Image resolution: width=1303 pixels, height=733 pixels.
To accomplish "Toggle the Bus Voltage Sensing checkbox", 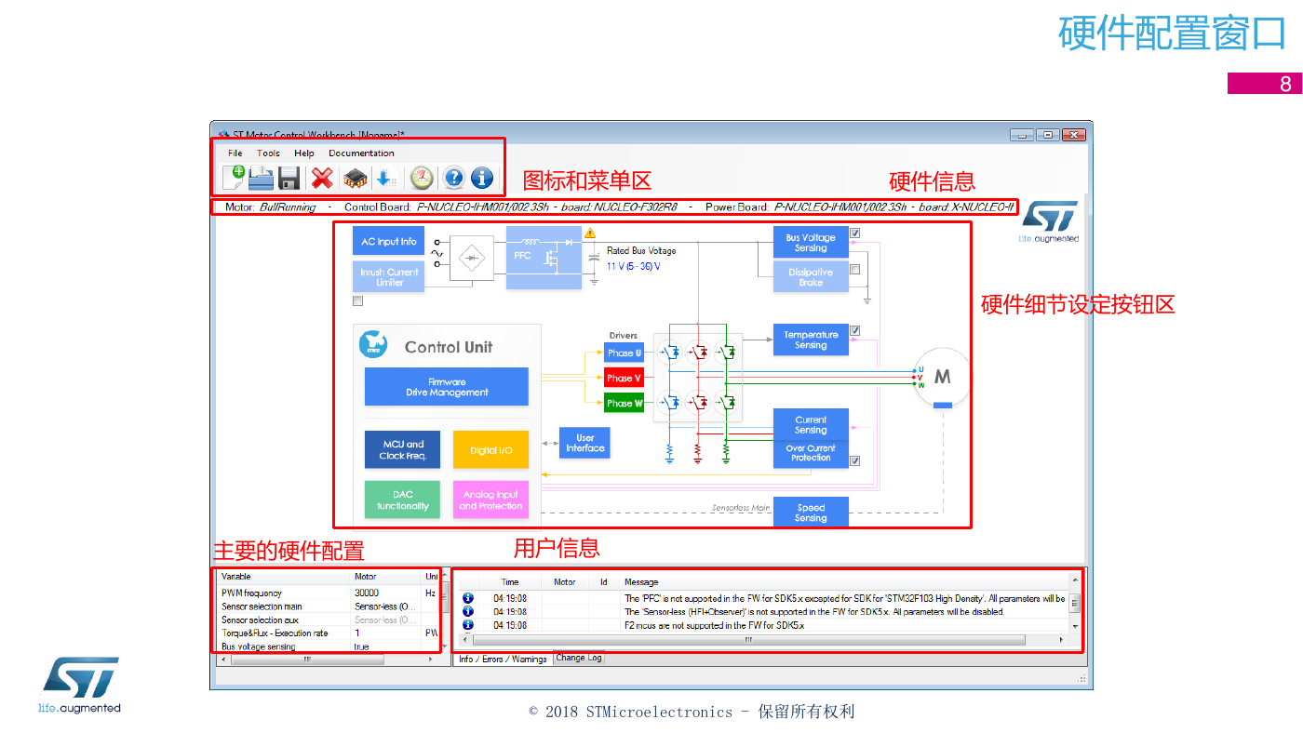I will (x=854, y=233).
